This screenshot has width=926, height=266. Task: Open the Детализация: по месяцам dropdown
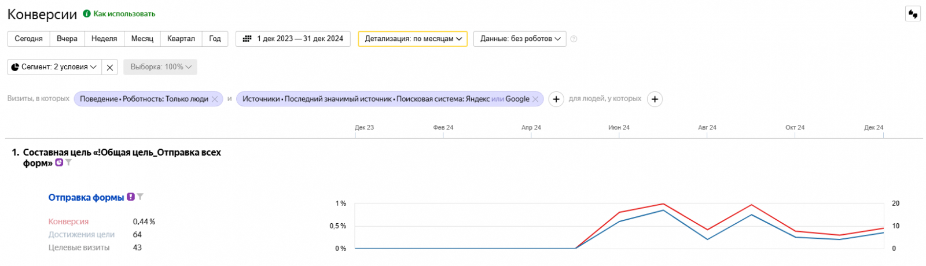[412, 39]
